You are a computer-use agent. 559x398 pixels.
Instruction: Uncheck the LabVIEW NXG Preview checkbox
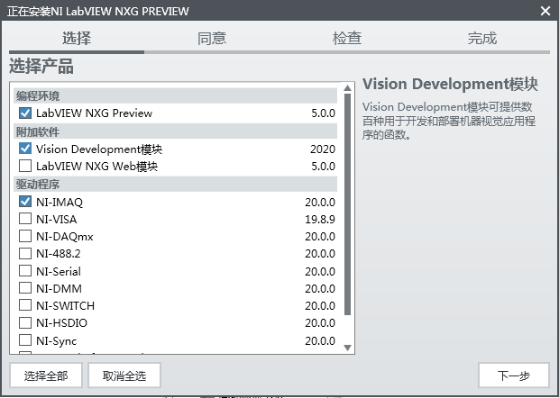coord(25,113)
